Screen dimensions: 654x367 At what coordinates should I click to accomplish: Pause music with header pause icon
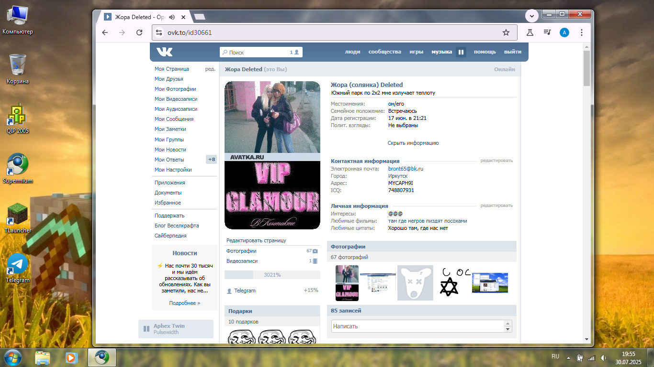coord(461,52)
